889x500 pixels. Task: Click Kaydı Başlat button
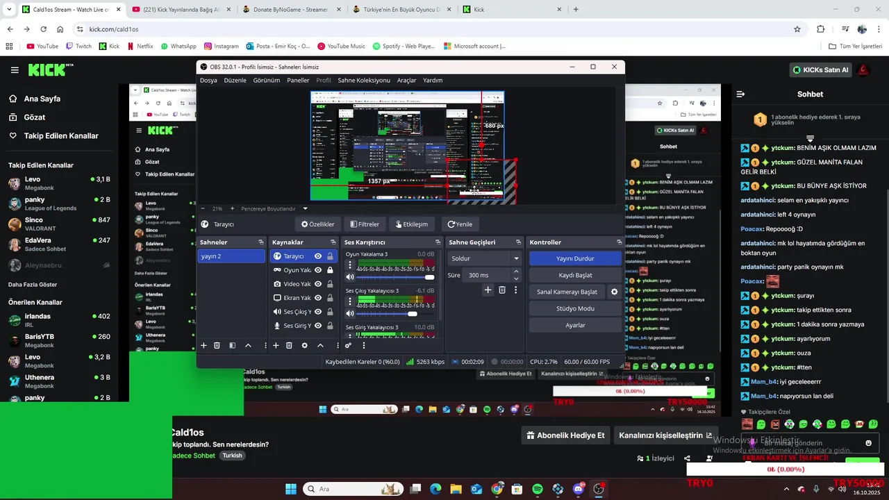(575, 275)
